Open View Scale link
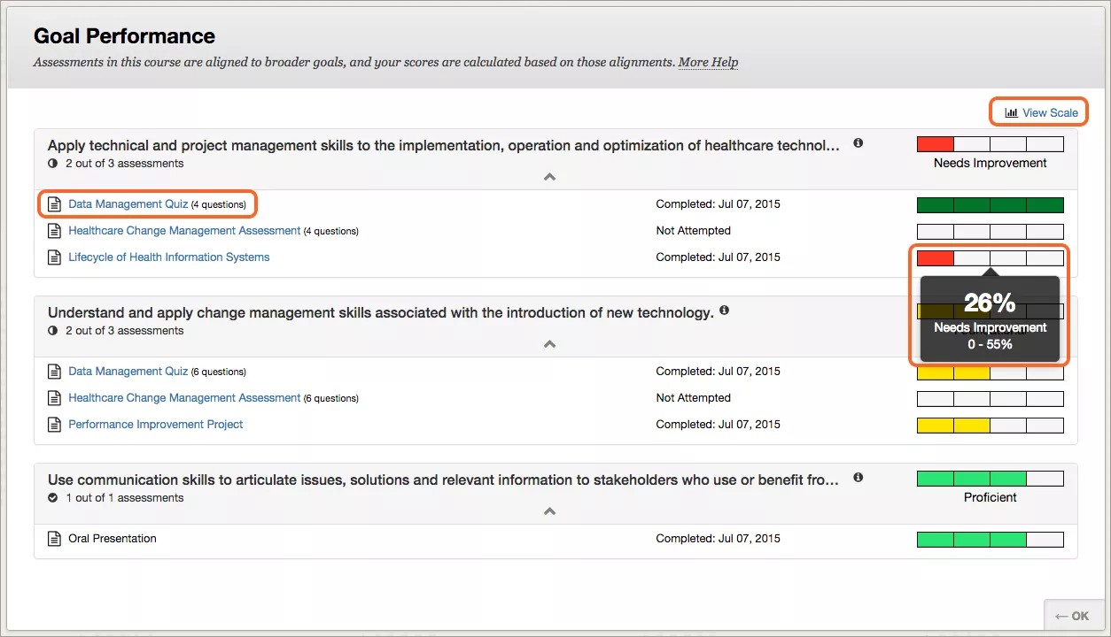This screenshot has height=637, width=1111. pyautogui.click(x=1050, y=112)
